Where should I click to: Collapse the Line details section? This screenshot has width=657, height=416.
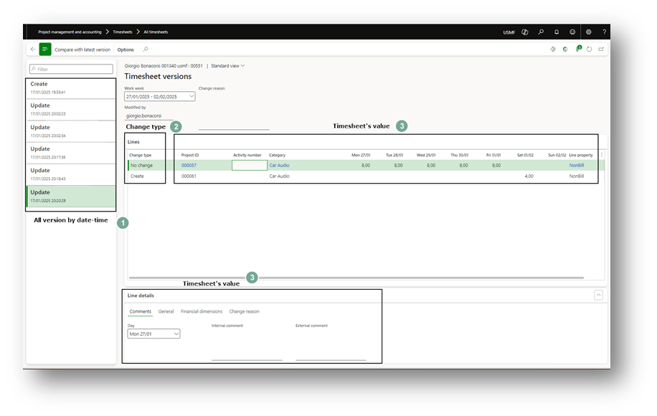click(x=598, y=295)
